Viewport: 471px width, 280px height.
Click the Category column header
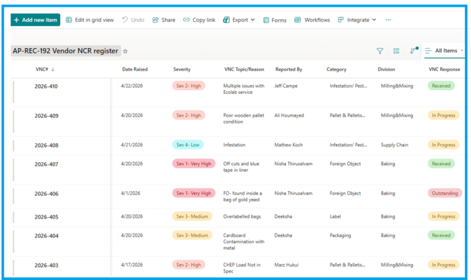pos(337,69)
